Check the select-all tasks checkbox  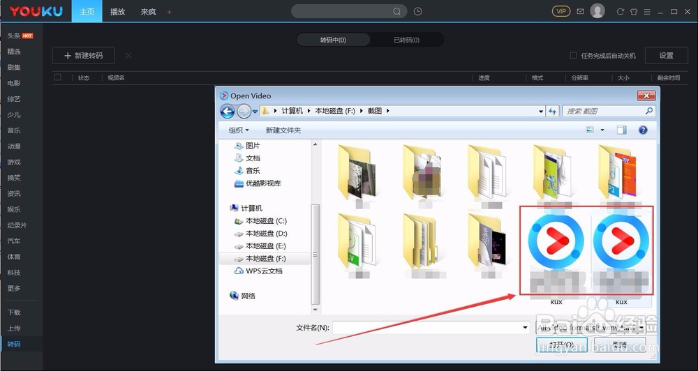pos(58,77)
